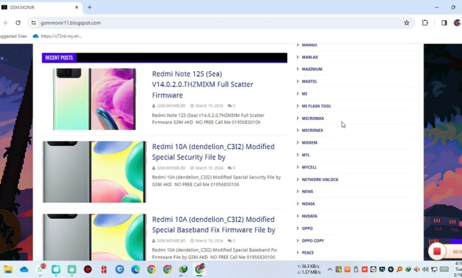Open the Redmi 10A Modified Special Security File post
The image size is (462, 278).
pos(213,151)
